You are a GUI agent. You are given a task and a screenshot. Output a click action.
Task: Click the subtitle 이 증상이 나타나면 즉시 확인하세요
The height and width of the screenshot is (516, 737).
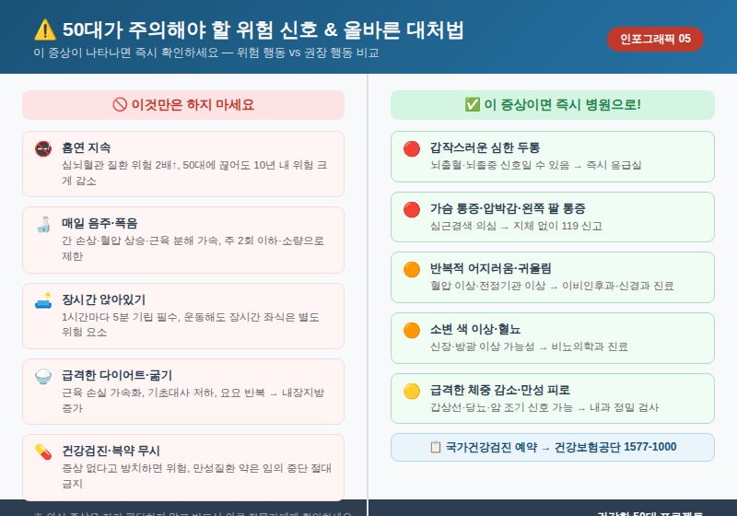click(x=125, y=53)
